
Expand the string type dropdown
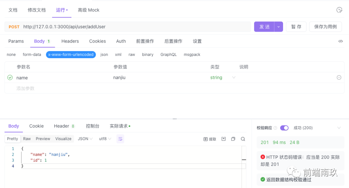coord(234,78)
